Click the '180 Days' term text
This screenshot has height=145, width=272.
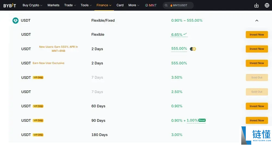click(x=99, y=135)
